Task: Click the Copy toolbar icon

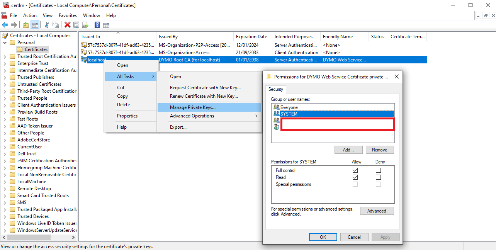Action: coord(56,25)
